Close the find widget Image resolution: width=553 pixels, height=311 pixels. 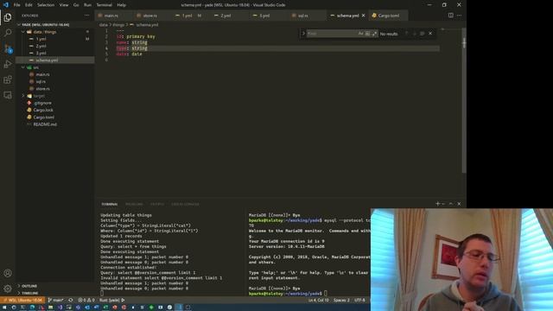430,34
